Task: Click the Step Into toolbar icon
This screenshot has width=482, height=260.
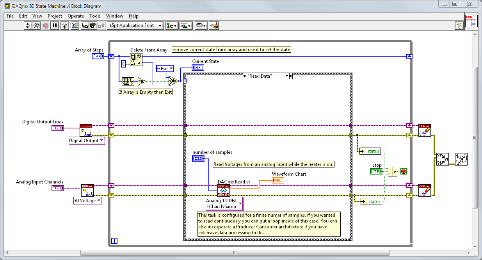Action: [x=84, y=25]
